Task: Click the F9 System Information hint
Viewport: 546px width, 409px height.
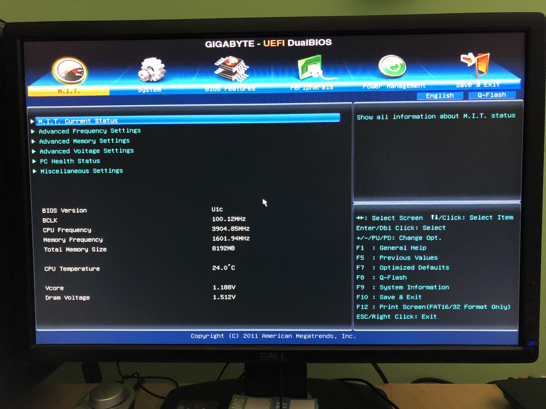Action: [403, 287]
